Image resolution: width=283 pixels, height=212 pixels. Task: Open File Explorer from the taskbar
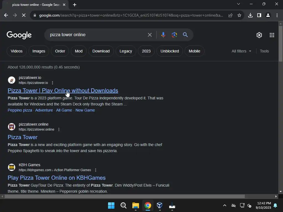coord(135,205)
